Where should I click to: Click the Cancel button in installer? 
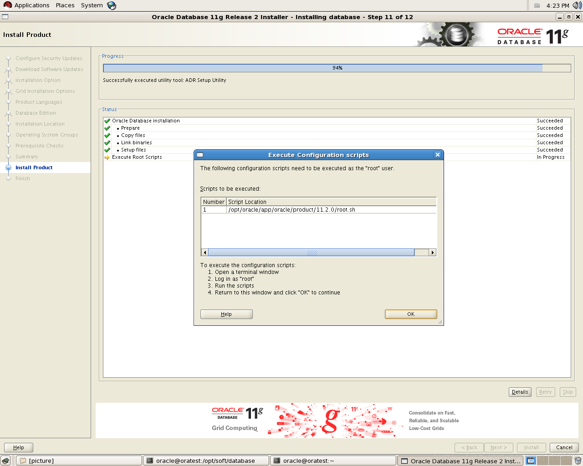click(x=564, y=447)
